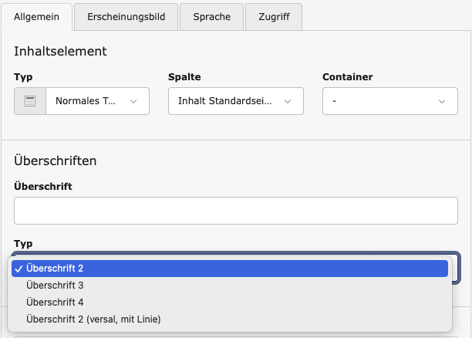This screenshot has height=338, width=472.
Task: Click the 'Typ' label above heading list
Action: pyautogui.click(x=23, y=243)
